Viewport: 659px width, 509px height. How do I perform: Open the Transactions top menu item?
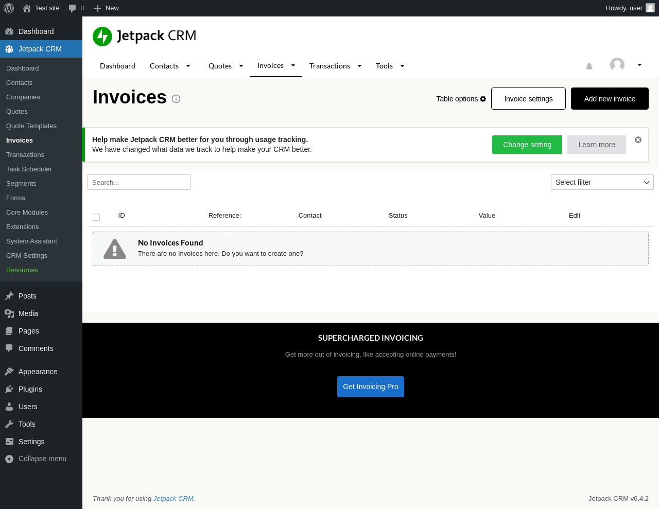(329, 66)
